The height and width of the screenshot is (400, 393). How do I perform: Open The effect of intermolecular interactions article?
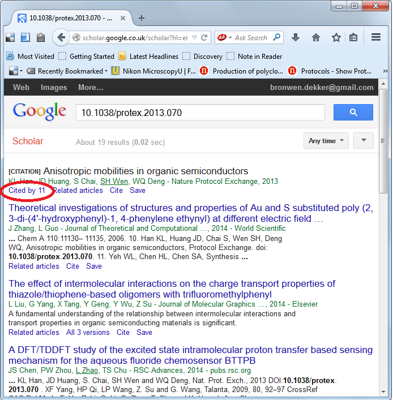pyautogui.click(x=172, y=289)
